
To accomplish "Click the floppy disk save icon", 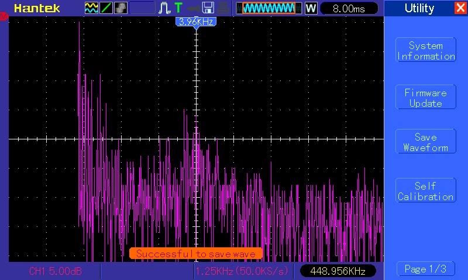I will click(208, 8).
